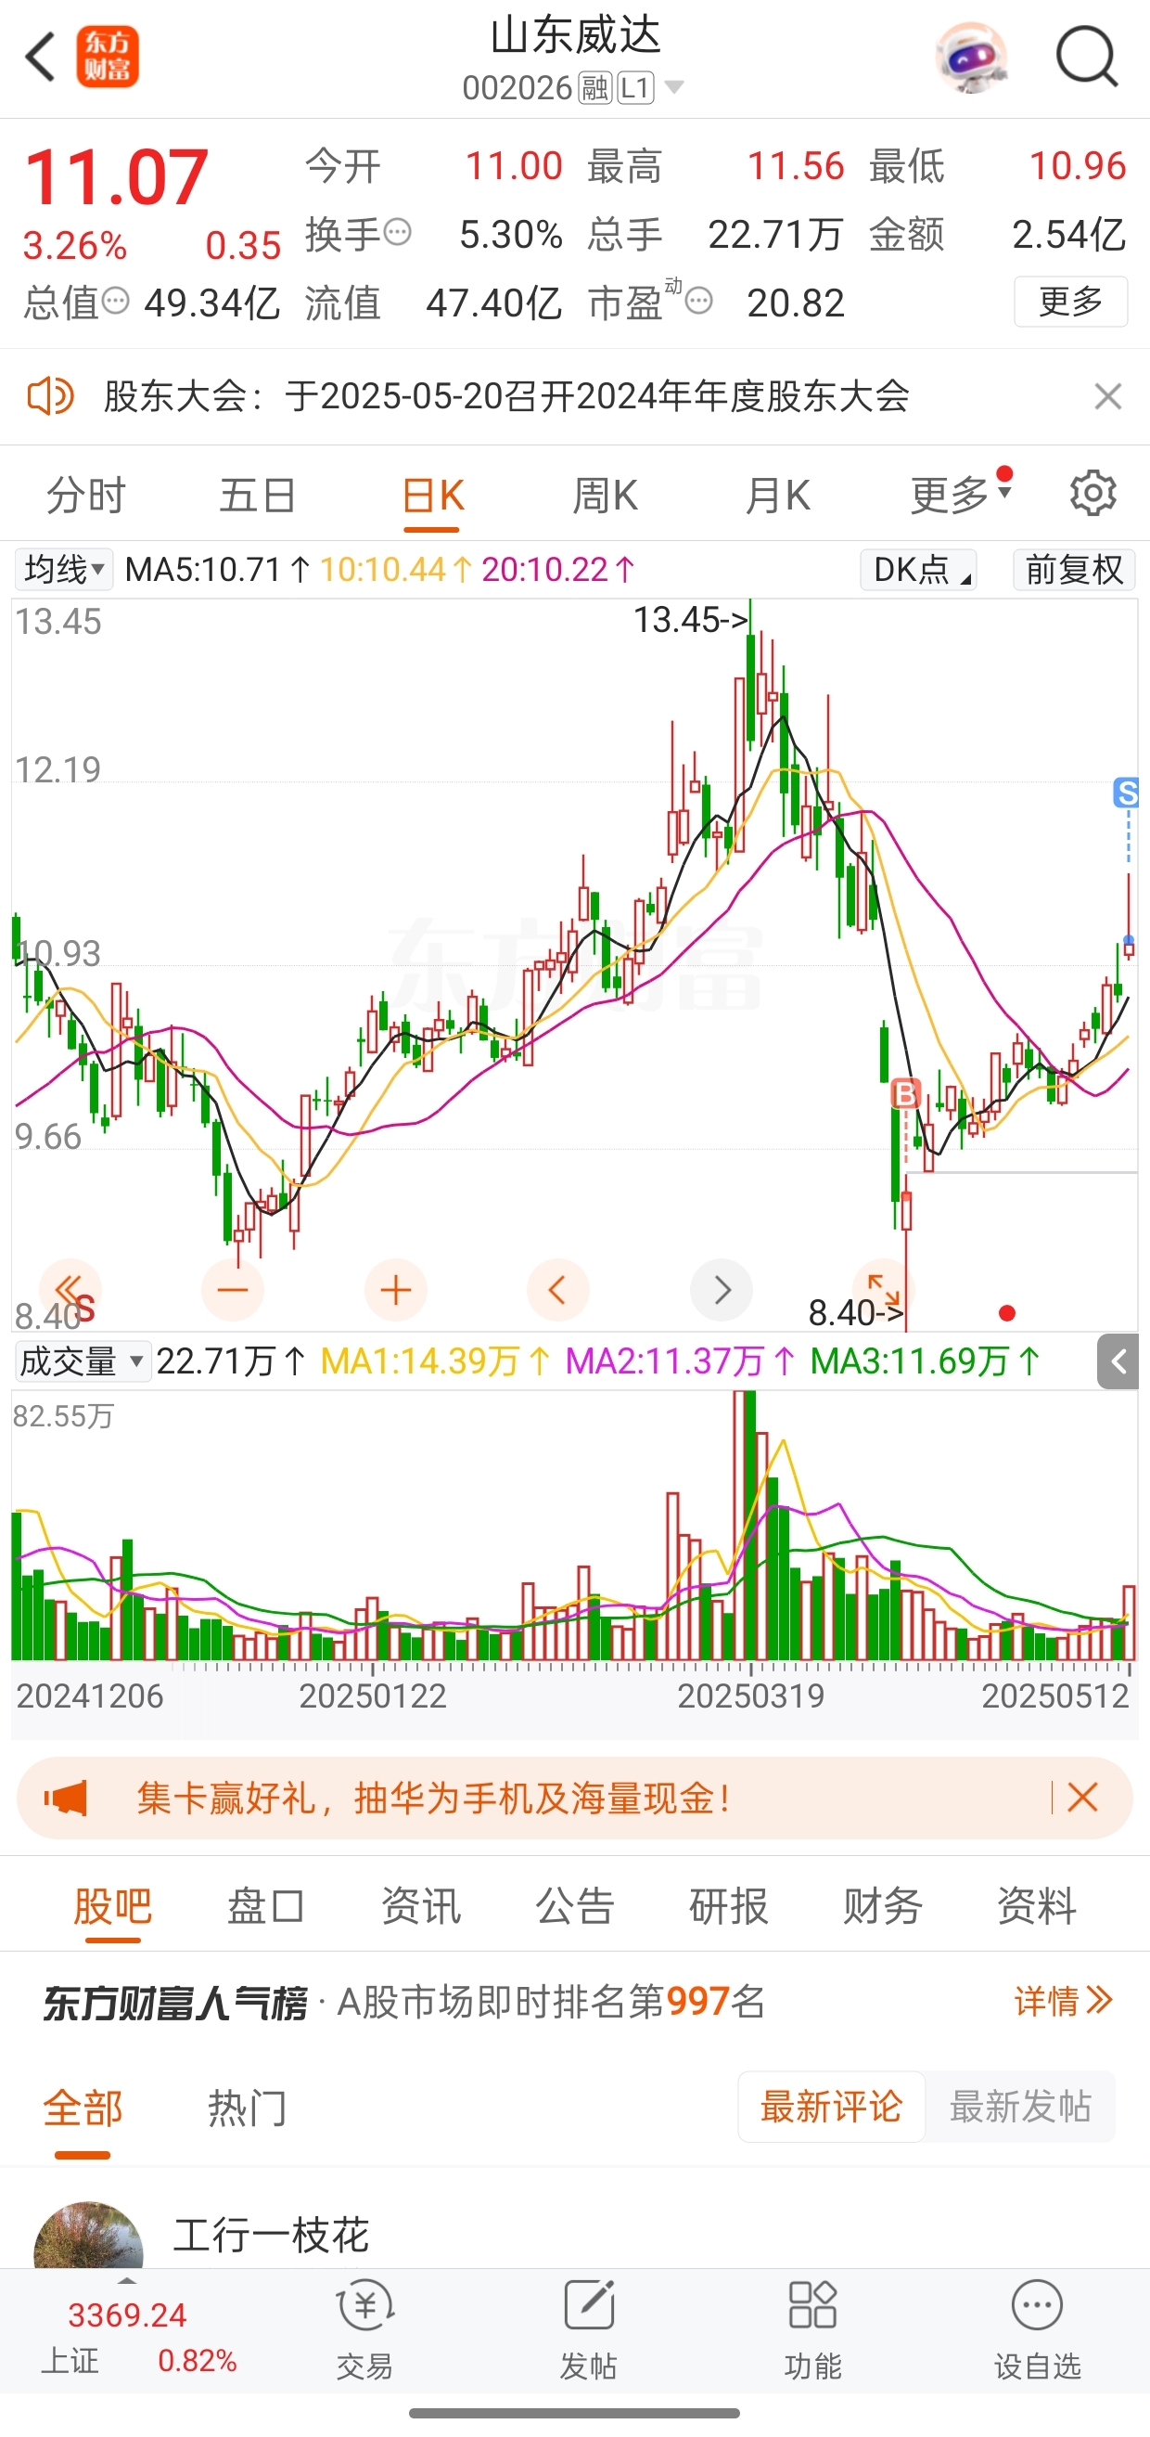Tap 上证 index ticker at bottom

tap(139, 2336)
